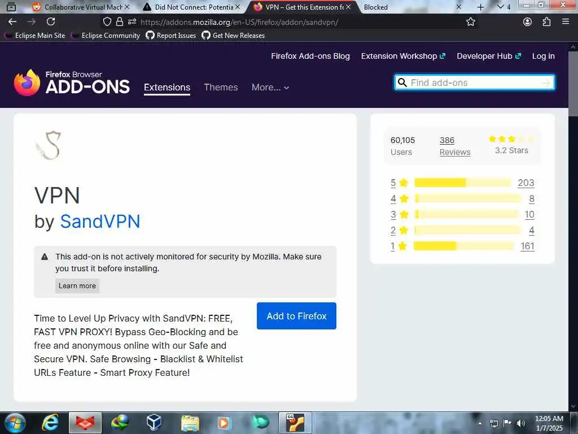The height and width of the screenshot is (434, 578).
Task: Open the Firefox account icon
Action: 528,22
